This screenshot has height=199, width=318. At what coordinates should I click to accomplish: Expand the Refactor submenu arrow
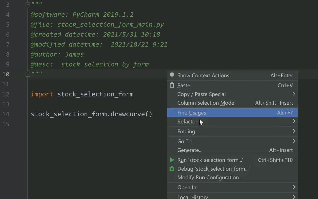[x=294, y=121]
